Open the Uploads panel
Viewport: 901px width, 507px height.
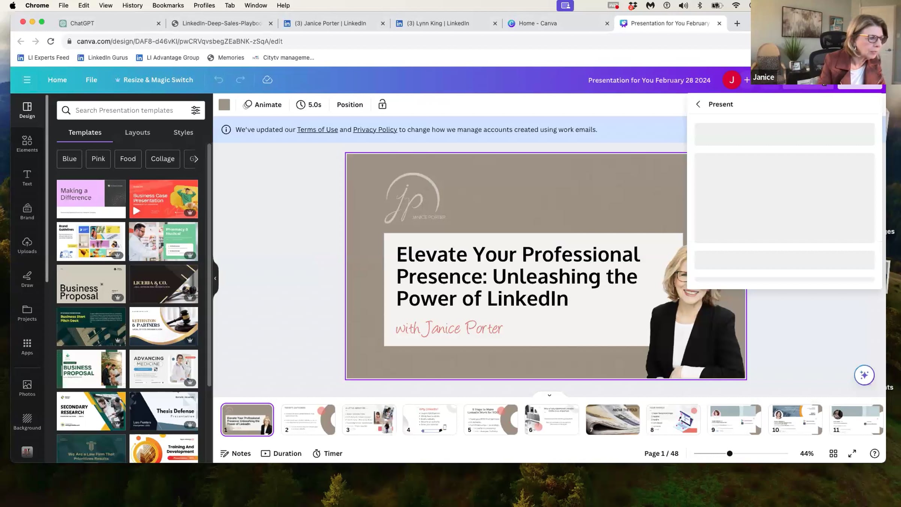click(x=27, y=245)
